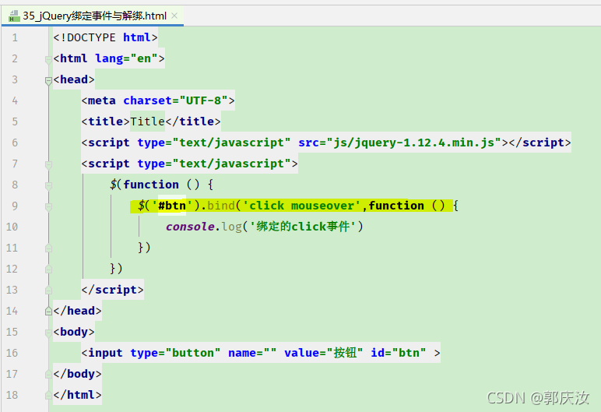
Task: Click the '绑定的click事件' string
Action: click(303, 227)
